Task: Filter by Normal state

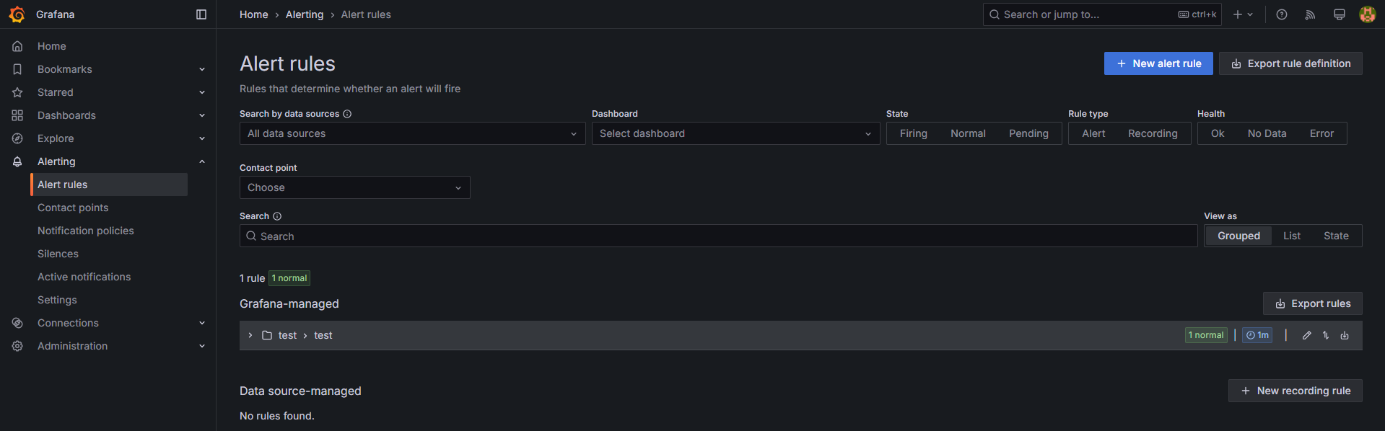Action: click(x=968, y=133)
